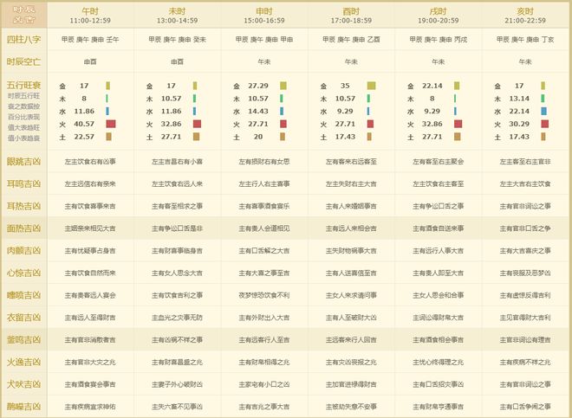The height and width of the screenshot is (418, 572).
Task: Click the cell 主有财喜昌盛之兆
Action: [x=178, y=363]
